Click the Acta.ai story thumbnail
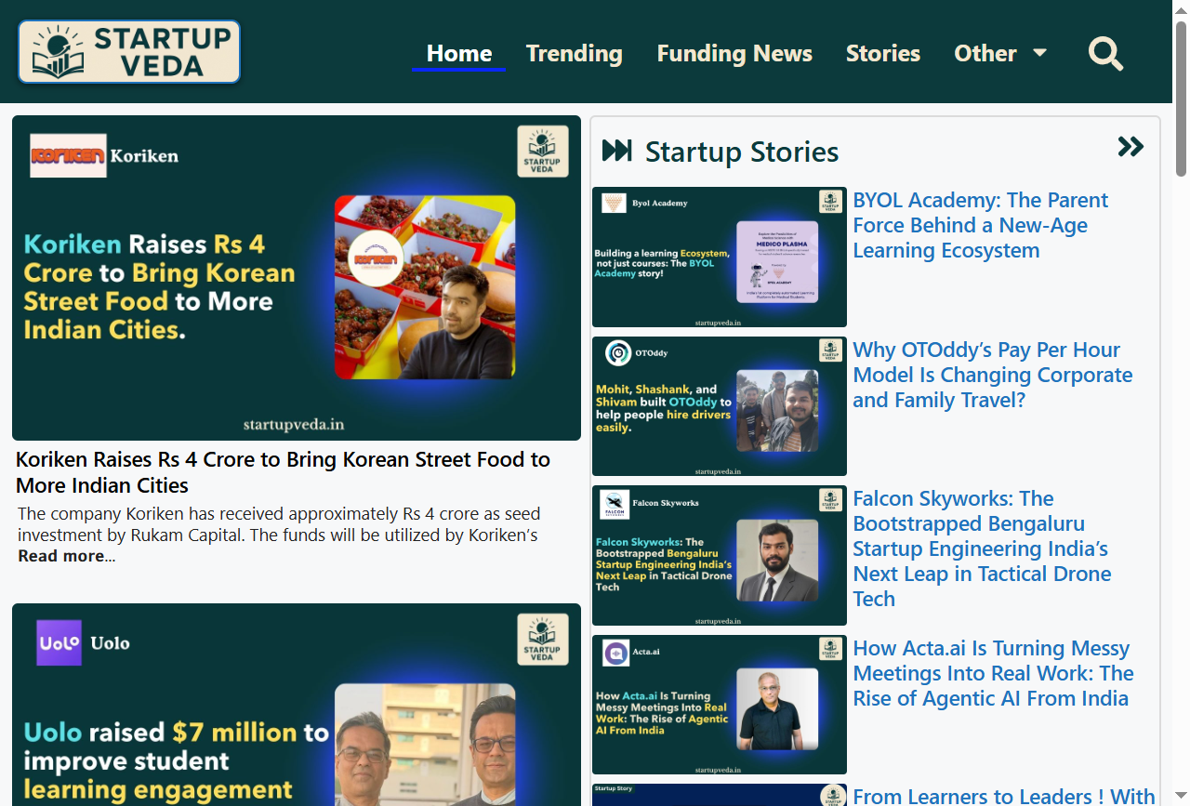 coord(719,705)
